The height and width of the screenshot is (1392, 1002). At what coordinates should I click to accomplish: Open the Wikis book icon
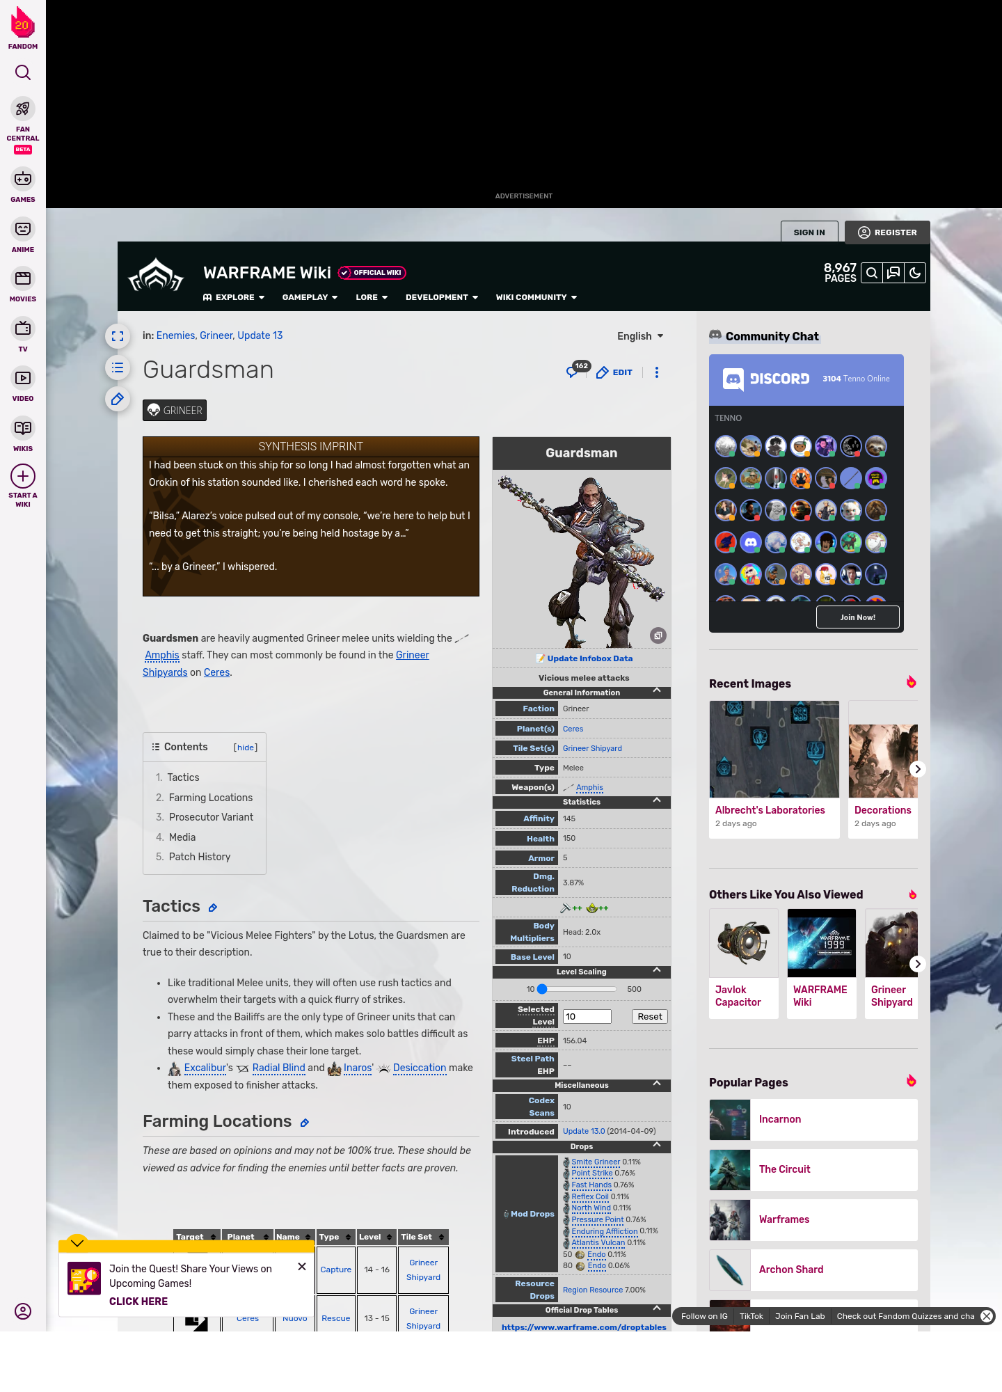point(23,428)
